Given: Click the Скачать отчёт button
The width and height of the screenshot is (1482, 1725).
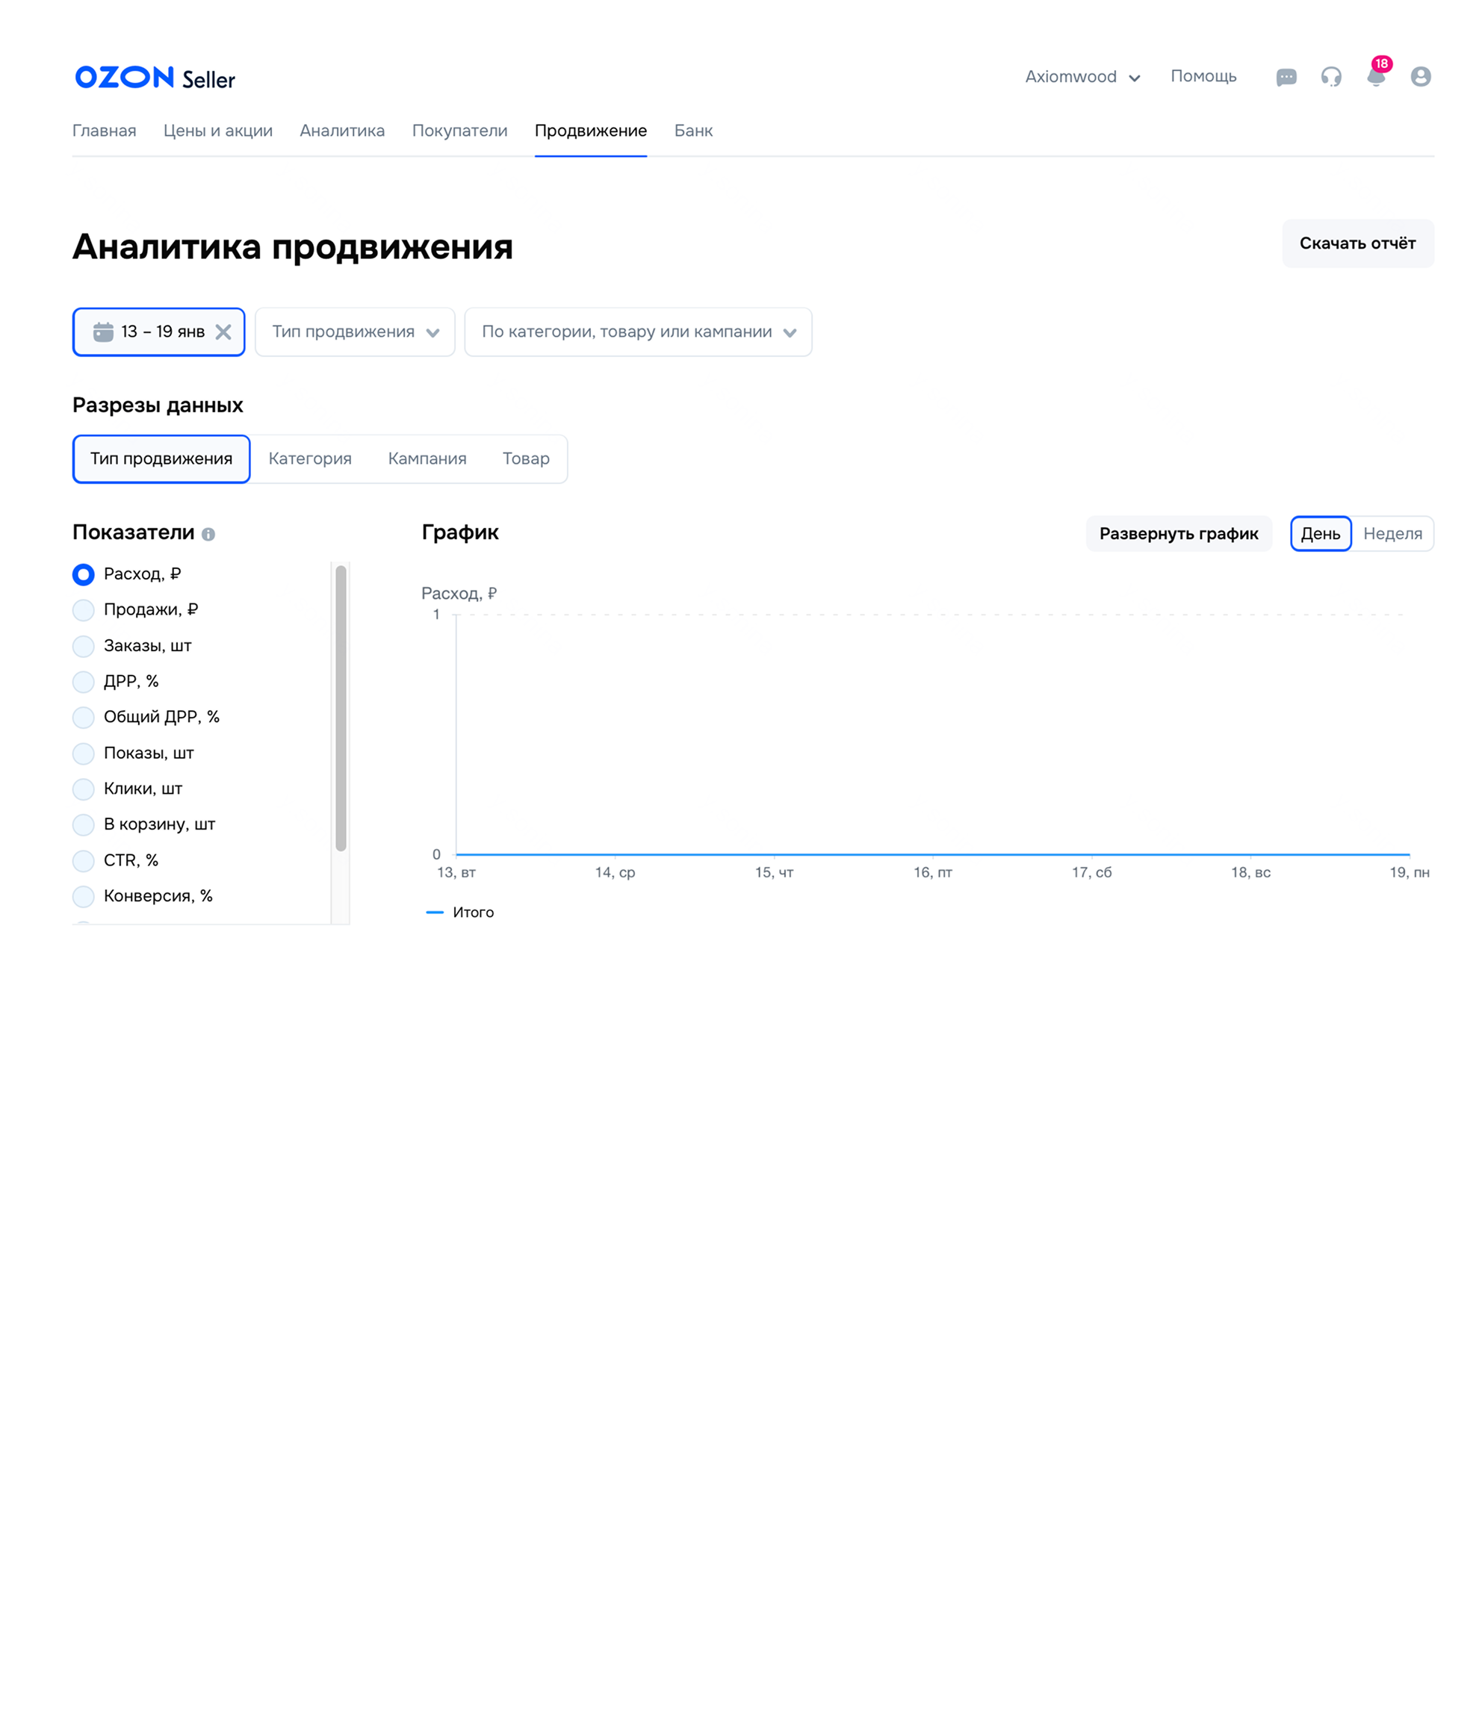Looking at the screenshot, I should pyautogui.click(x=1357, y=243).
